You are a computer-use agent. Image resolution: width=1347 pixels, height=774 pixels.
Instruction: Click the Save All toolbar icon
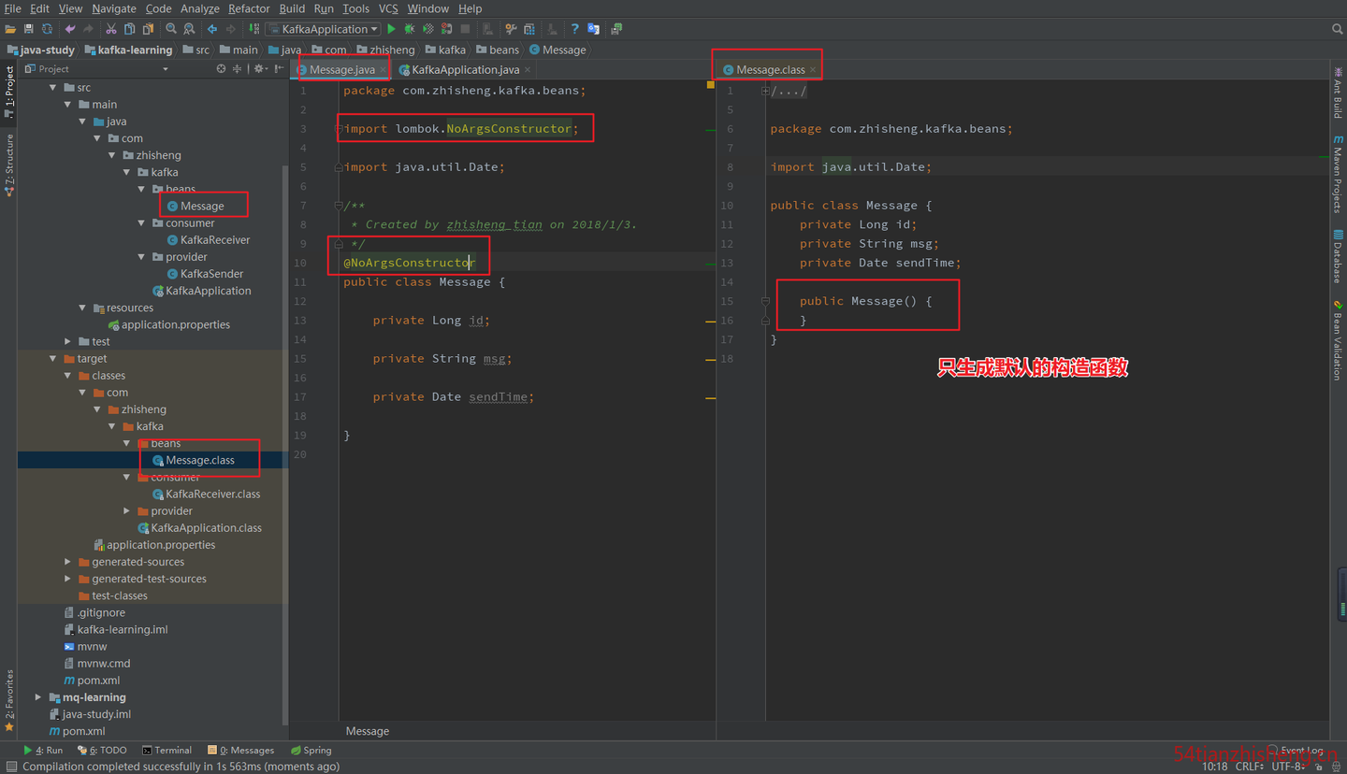pyautogui.click(x=29, y=29)
